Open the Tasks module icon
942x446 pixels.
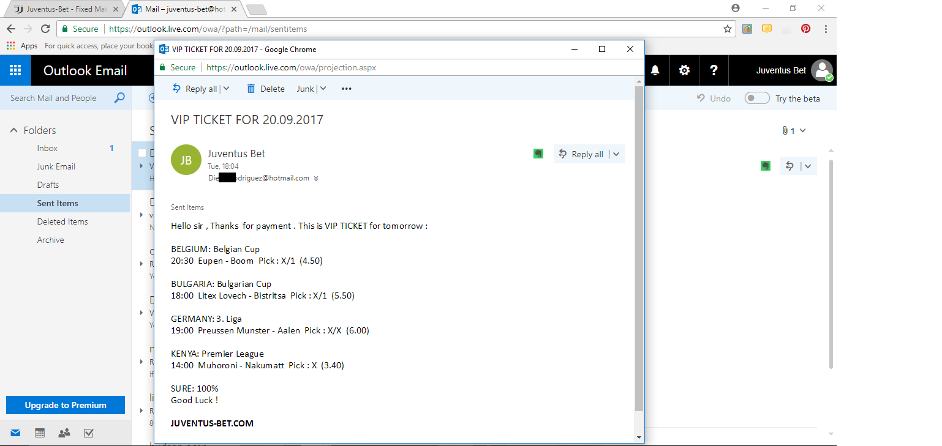tap(88, 433)
